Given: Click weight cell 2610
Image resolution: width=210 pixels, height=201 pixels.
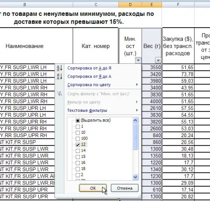Looking at the screenshot, I should tap(152, 108).
